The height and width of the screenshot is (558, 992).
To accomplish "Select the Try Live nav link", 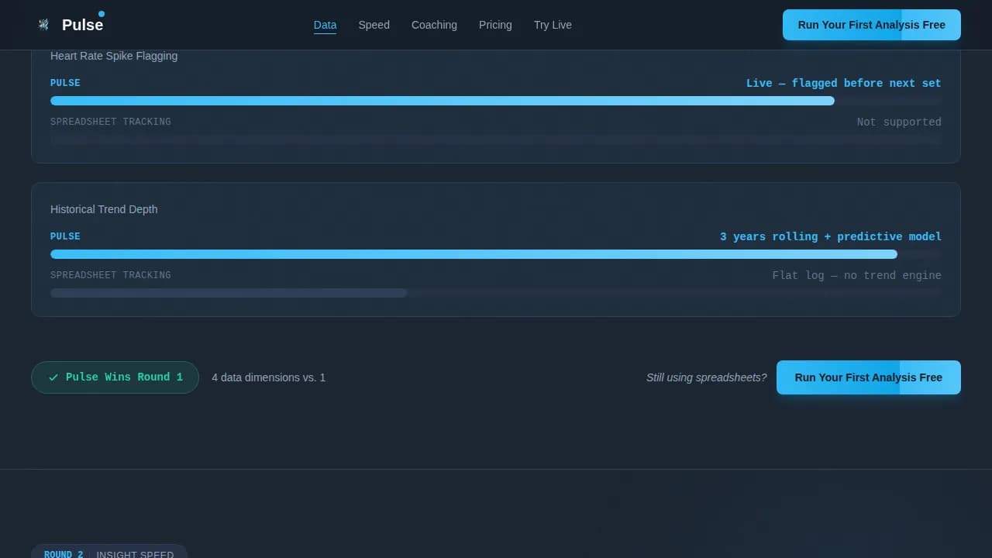I will [553, 25].
